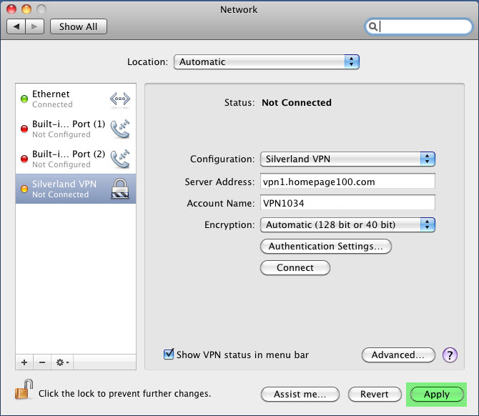The height and width of the screenshot is (416, 479).
Task: Select Ethernet in the services list
Action: click(76, 99)
